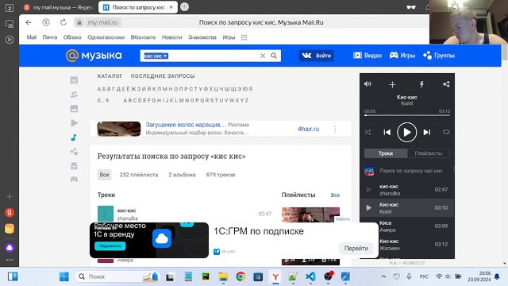Play Кис-кис by Korel in player queue
The width and height of the screenshot is (508, 286).
click(407, 208)
